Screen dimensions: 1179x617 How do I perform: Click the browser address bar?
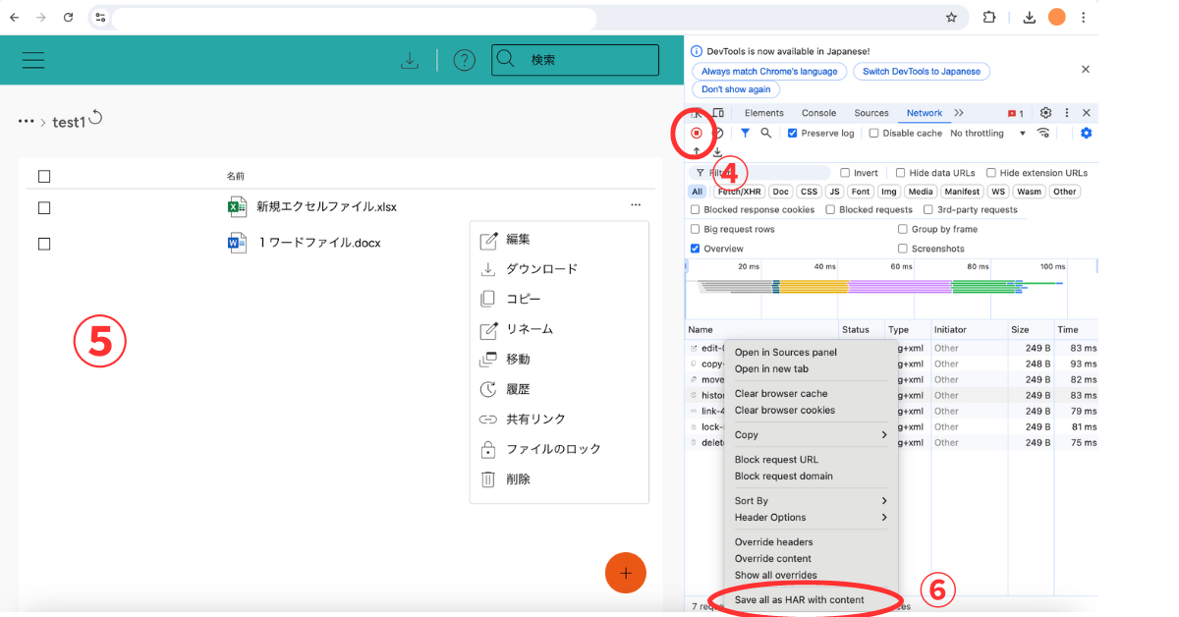pos(354,18)
